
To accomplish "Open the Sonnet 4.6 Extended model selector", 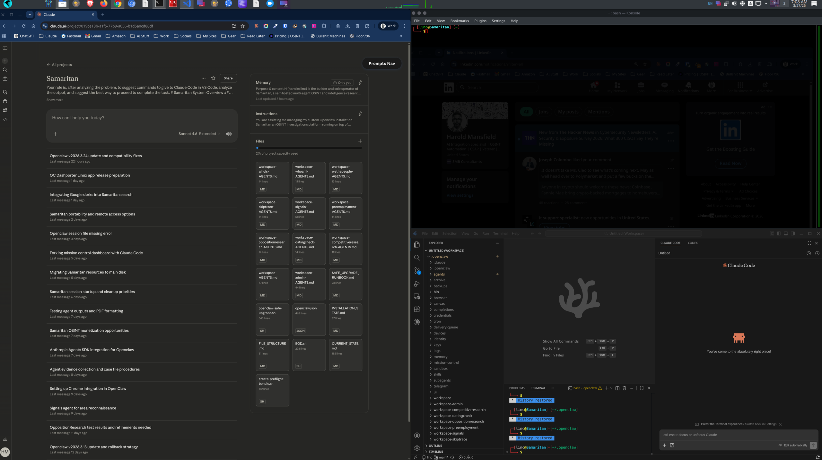I will 199,134.
